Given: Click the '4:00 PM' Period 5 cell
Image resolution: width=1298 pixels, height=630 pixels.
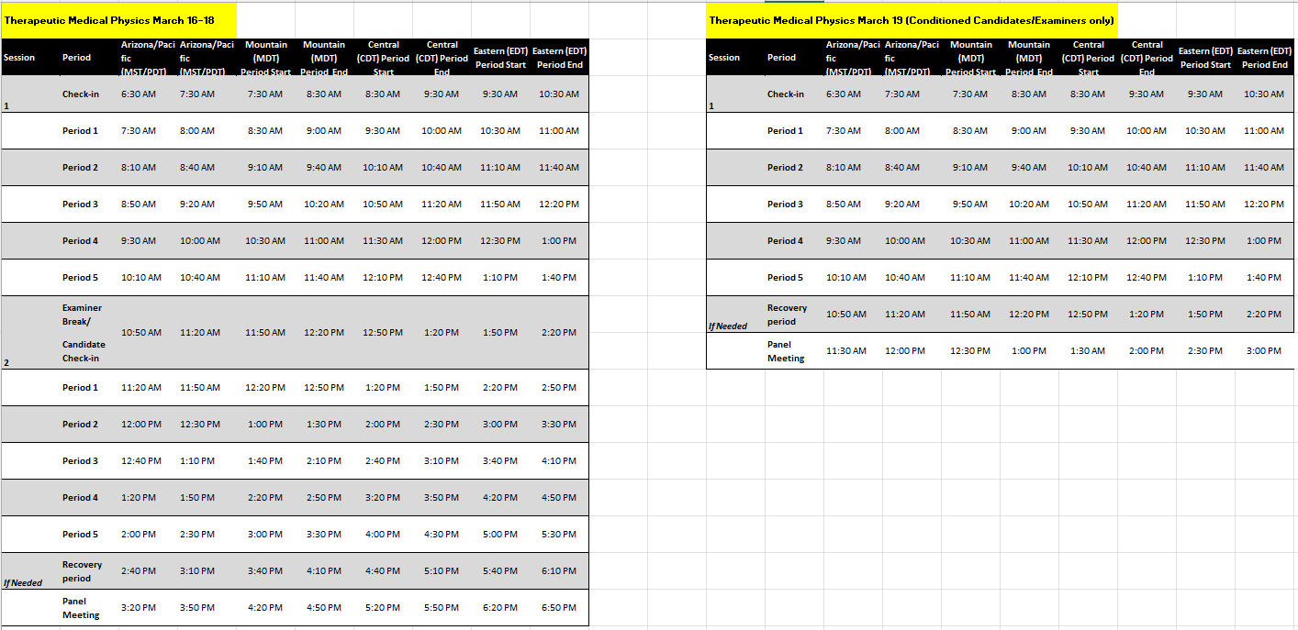Looking at the screenshot, I should [x=383, y=535].
